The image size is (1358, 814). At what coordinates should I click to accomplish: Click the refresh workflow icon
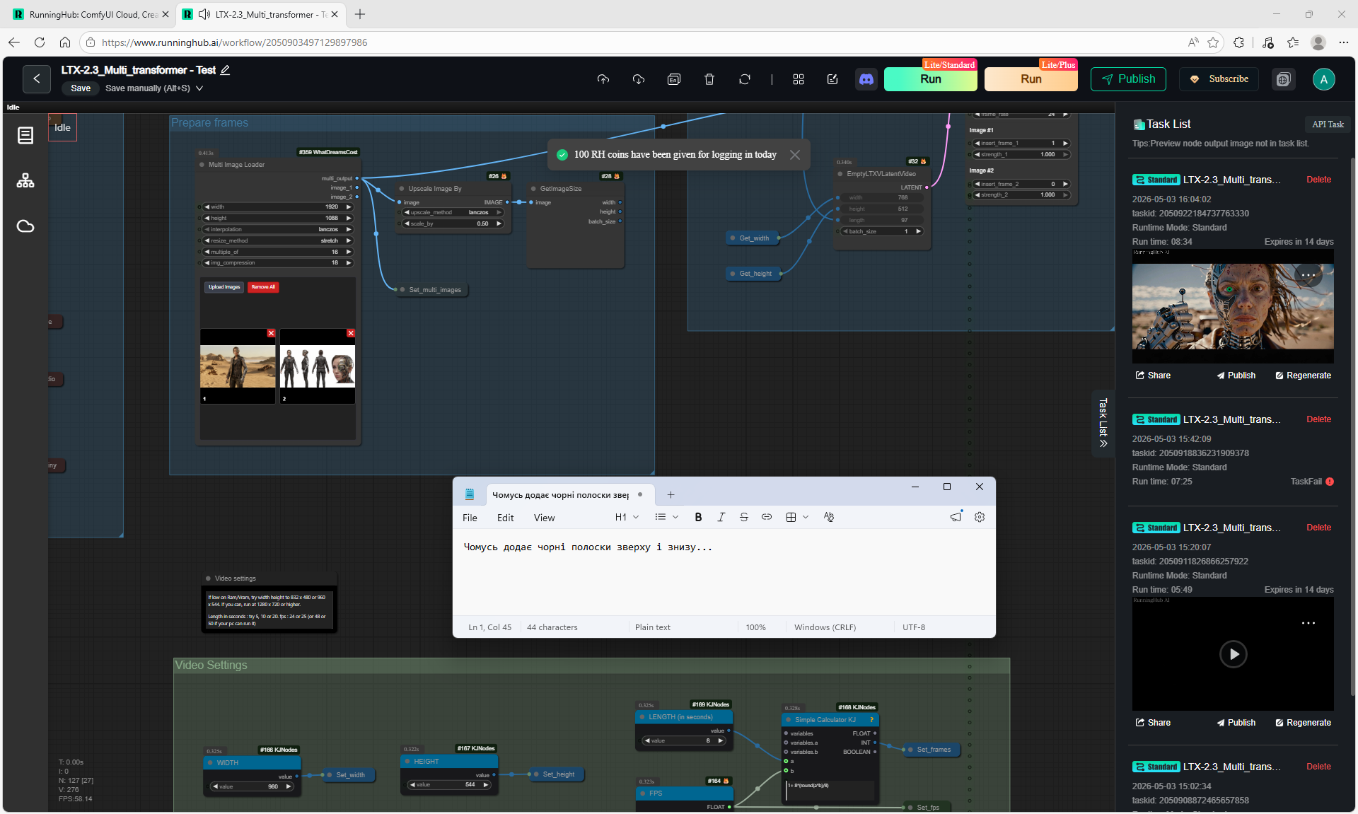click(x=744, y=79)
